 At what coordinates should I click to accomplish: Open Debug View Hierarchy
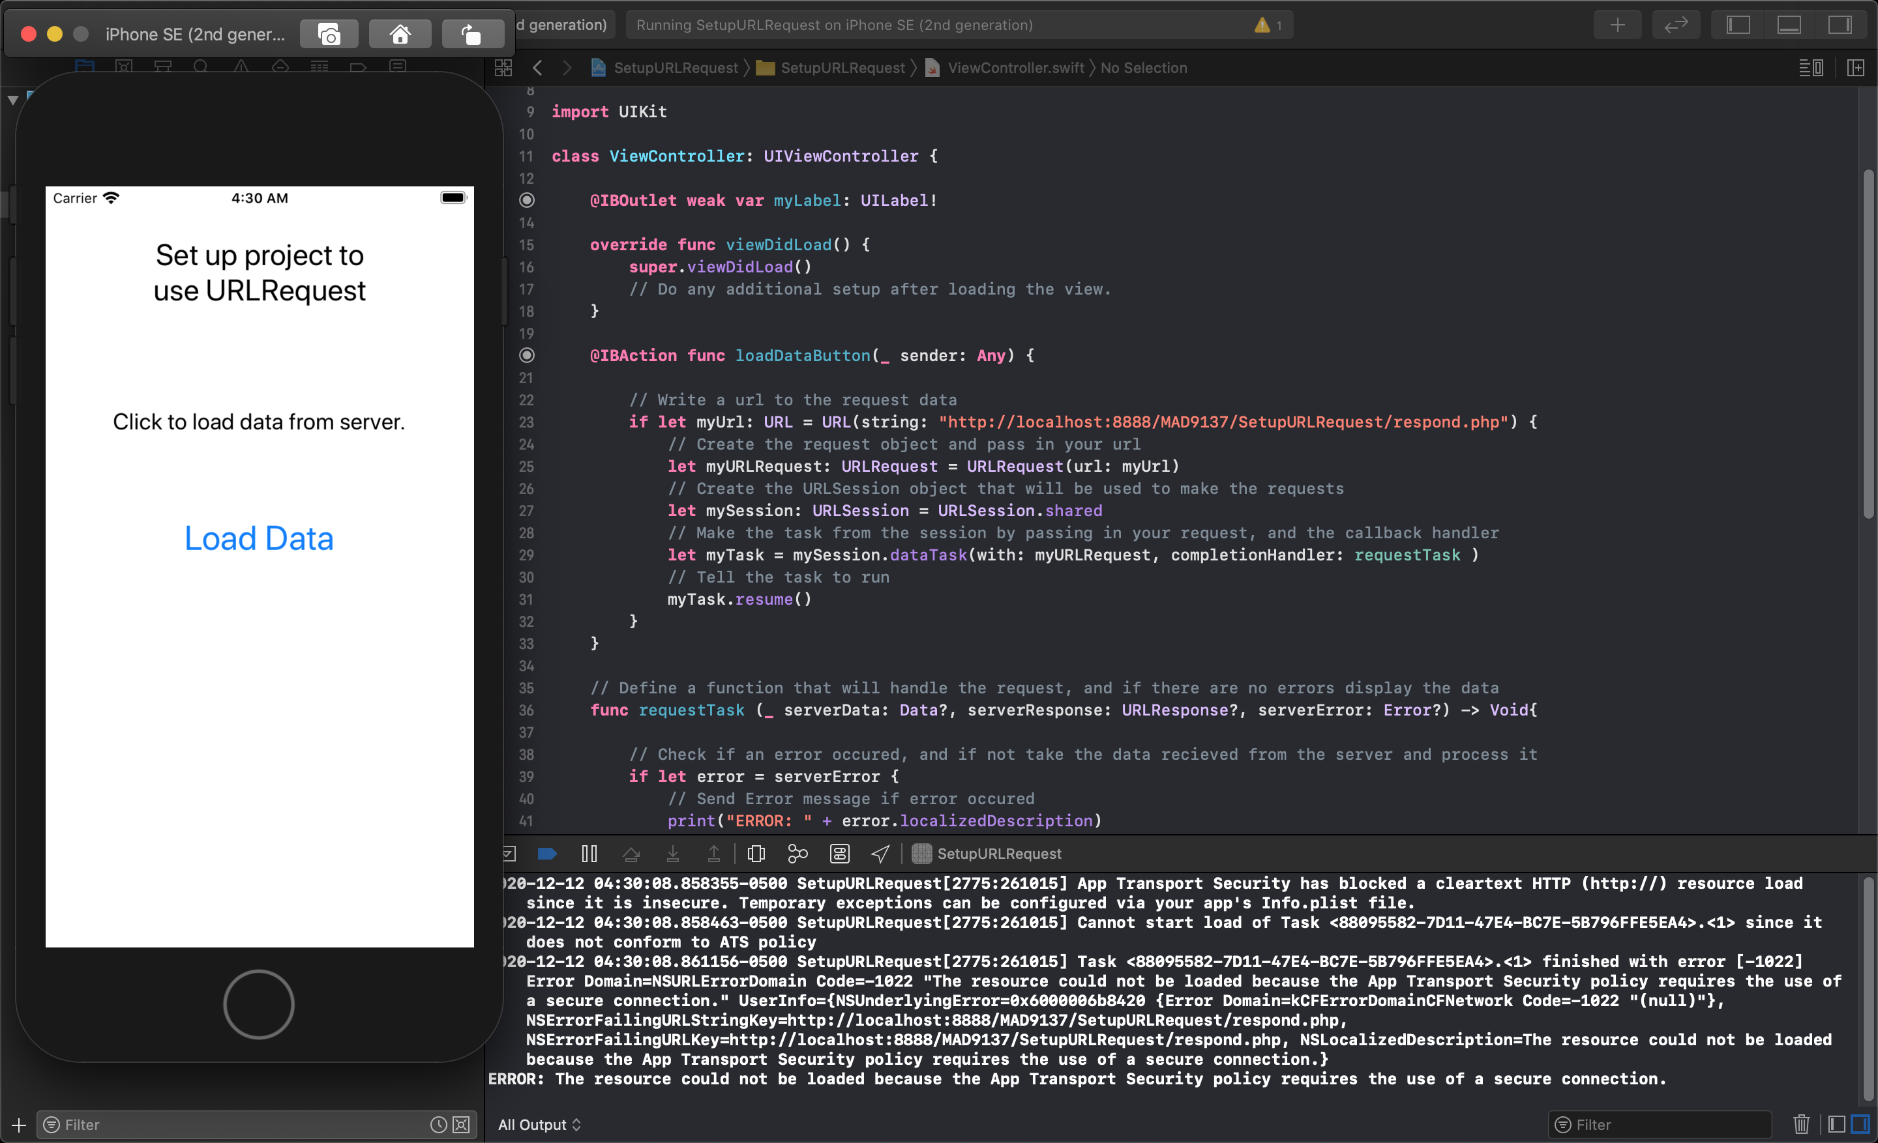[756, 854]
